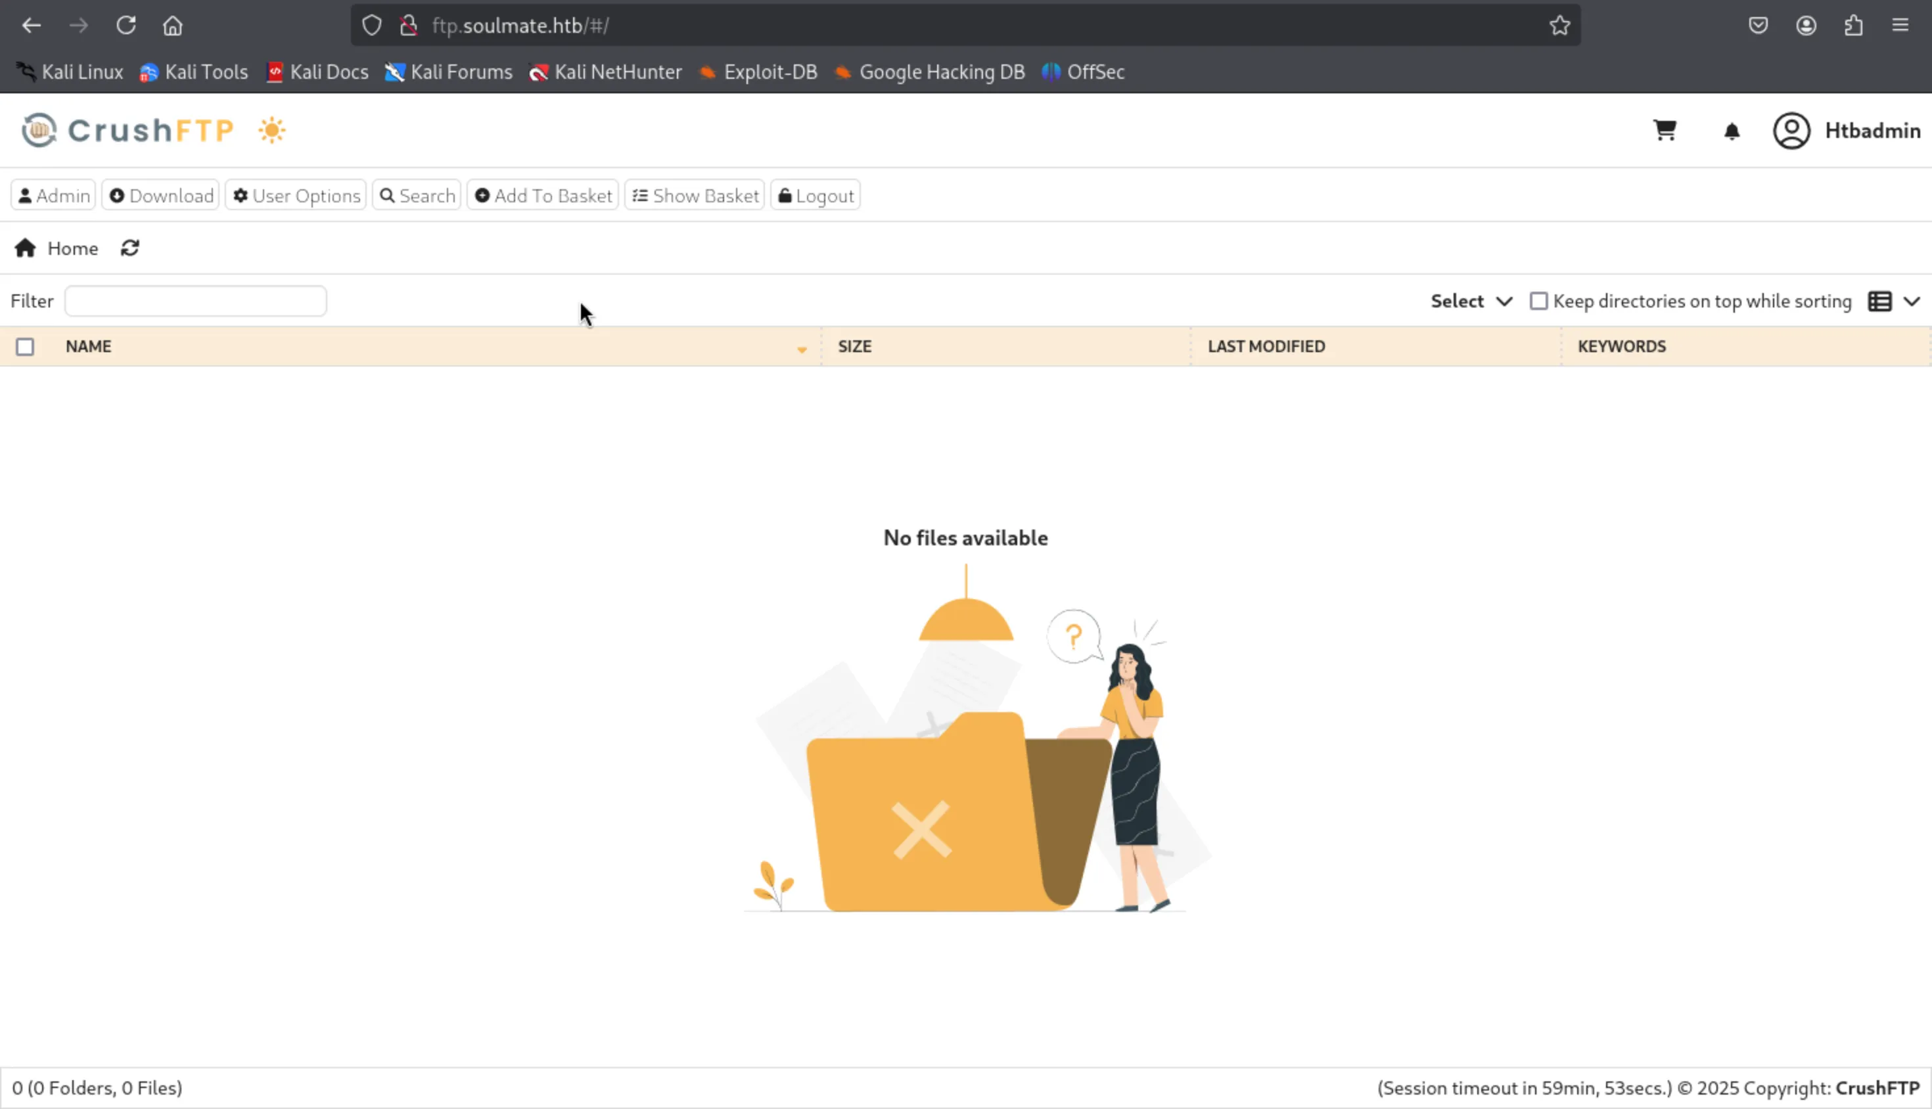Click the Logout button

click(815, 196)
